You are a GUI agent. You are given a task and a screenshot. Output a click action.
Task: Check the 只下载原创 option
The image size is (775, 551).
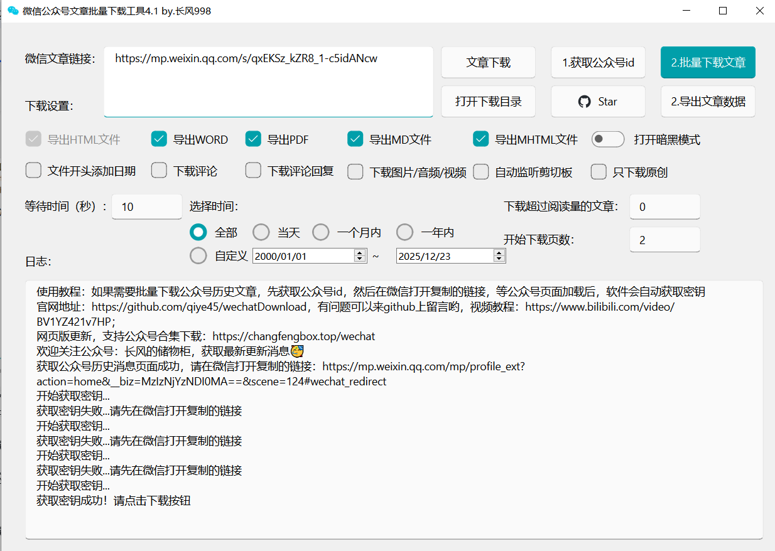599,170
